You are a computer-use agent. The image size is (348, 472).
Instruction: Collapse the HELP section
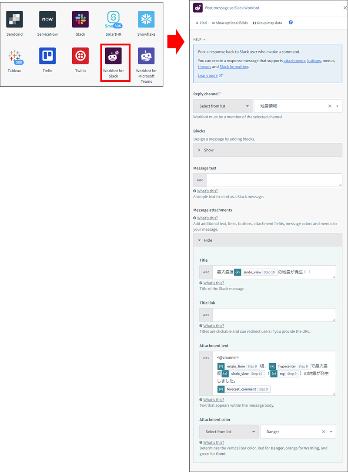200,40
